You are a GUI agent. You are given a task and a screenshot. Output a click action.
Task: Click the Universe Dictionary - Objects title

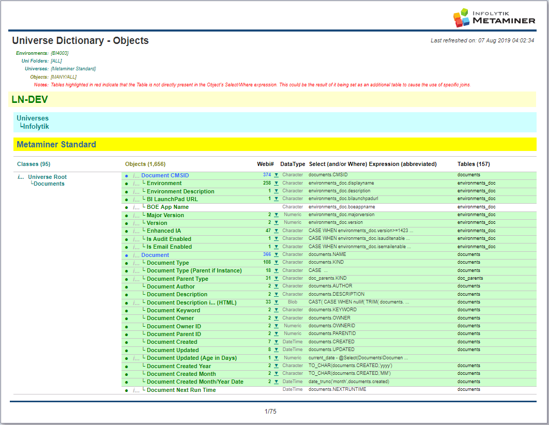click(81, 41)
